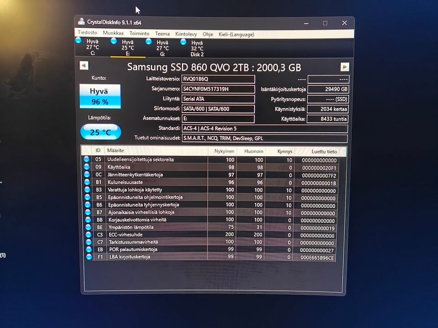Click the Hyvä 96 % health status button

pos(100,96)
